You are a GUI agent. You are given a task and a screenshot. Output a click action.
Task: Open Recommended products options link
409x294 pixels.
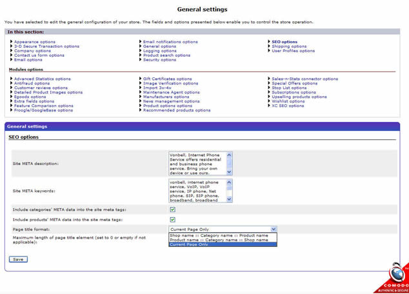177,110
